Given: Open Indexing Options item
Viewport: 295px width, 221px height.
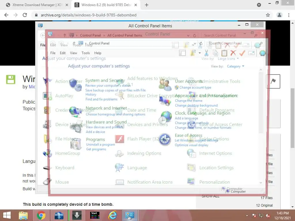Looking at the screenshot, I should 138,153.
